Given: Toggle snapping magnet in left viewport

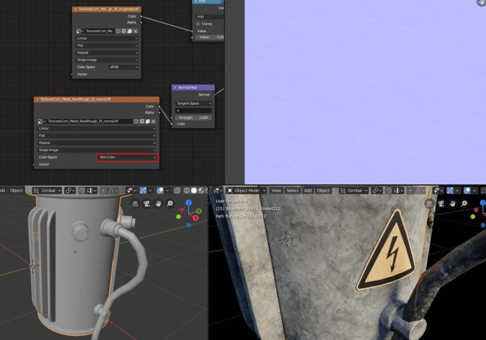Looking at the screenshot, I should click(82, 190).
